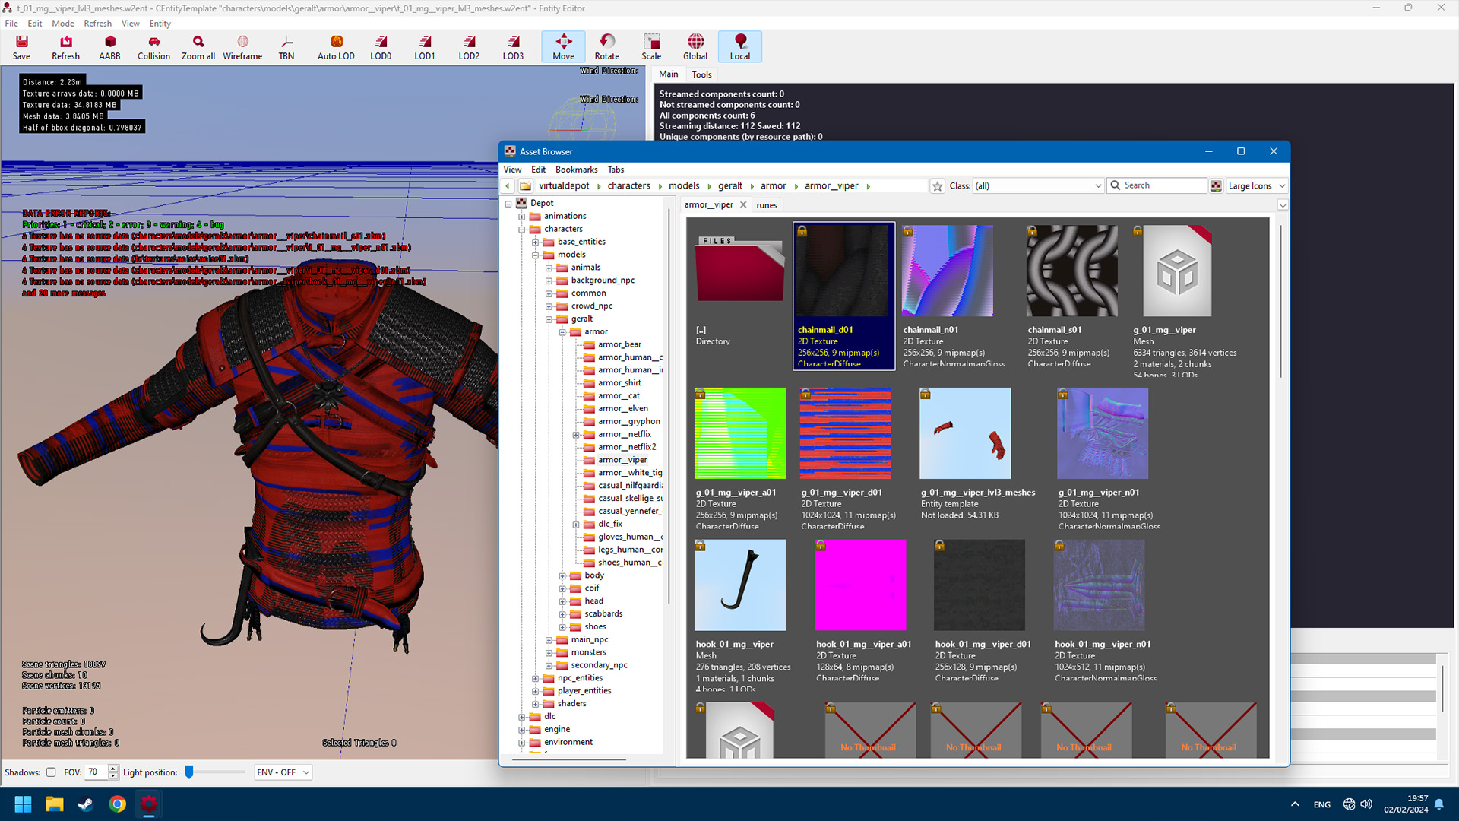Click the Windows Start button
The width and height of the screenshot is (1459, 821).
coord(23,804)
